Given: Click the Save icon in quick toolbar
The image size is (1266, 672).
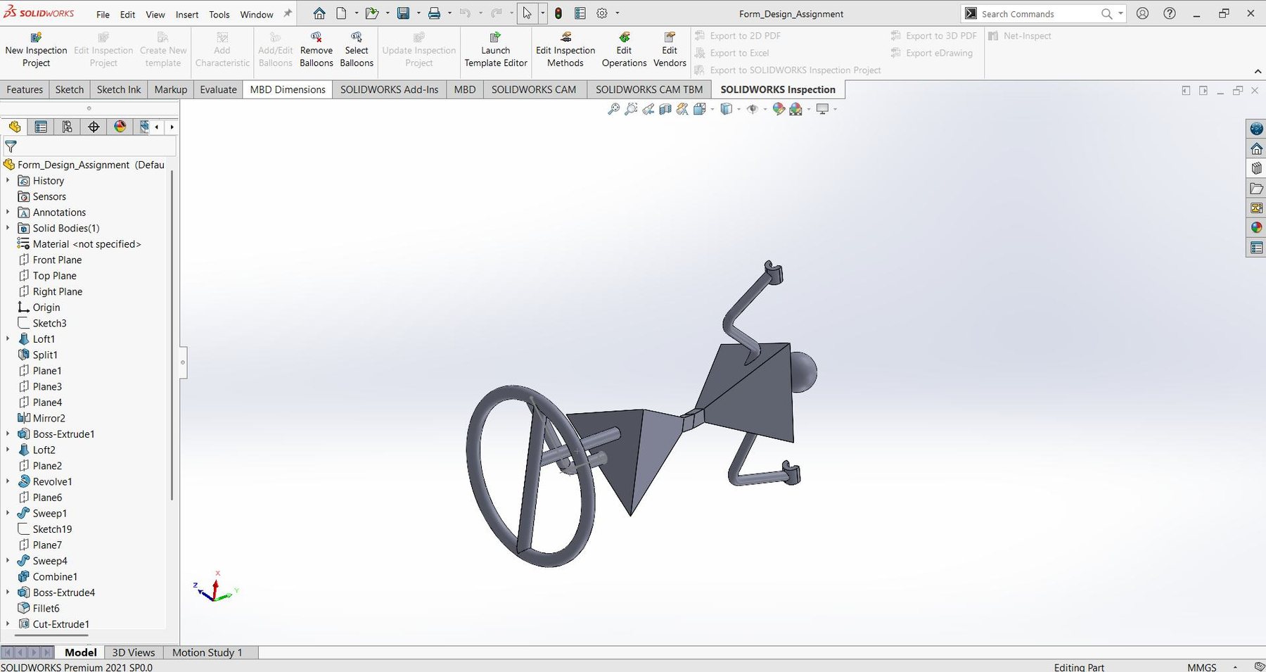Looking at the screenshot, I should (x=404, y=13).
